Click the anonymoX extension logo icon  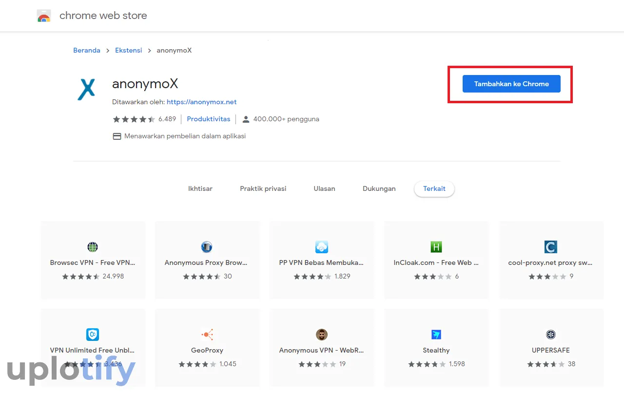(x=86, y=90)
